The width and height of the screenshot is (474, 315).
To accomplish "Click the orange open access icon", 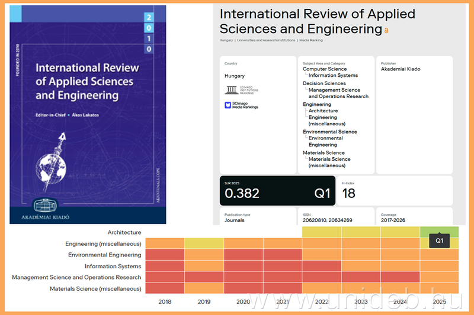I will click(386, 30).
